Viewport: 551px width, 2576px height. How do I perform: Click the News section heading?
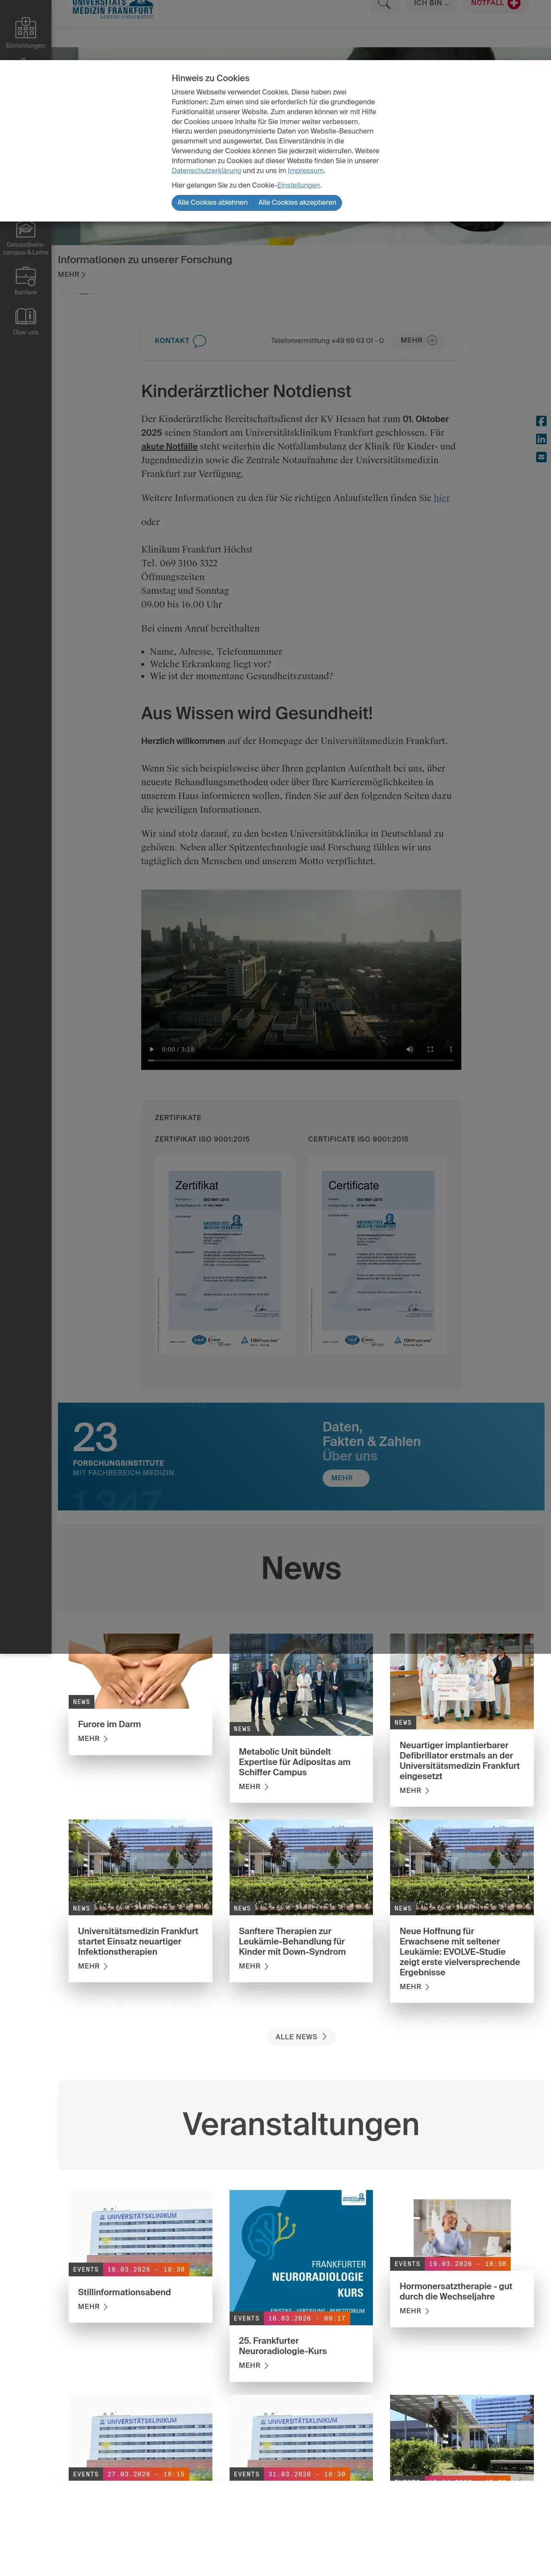pos(301,1568)
